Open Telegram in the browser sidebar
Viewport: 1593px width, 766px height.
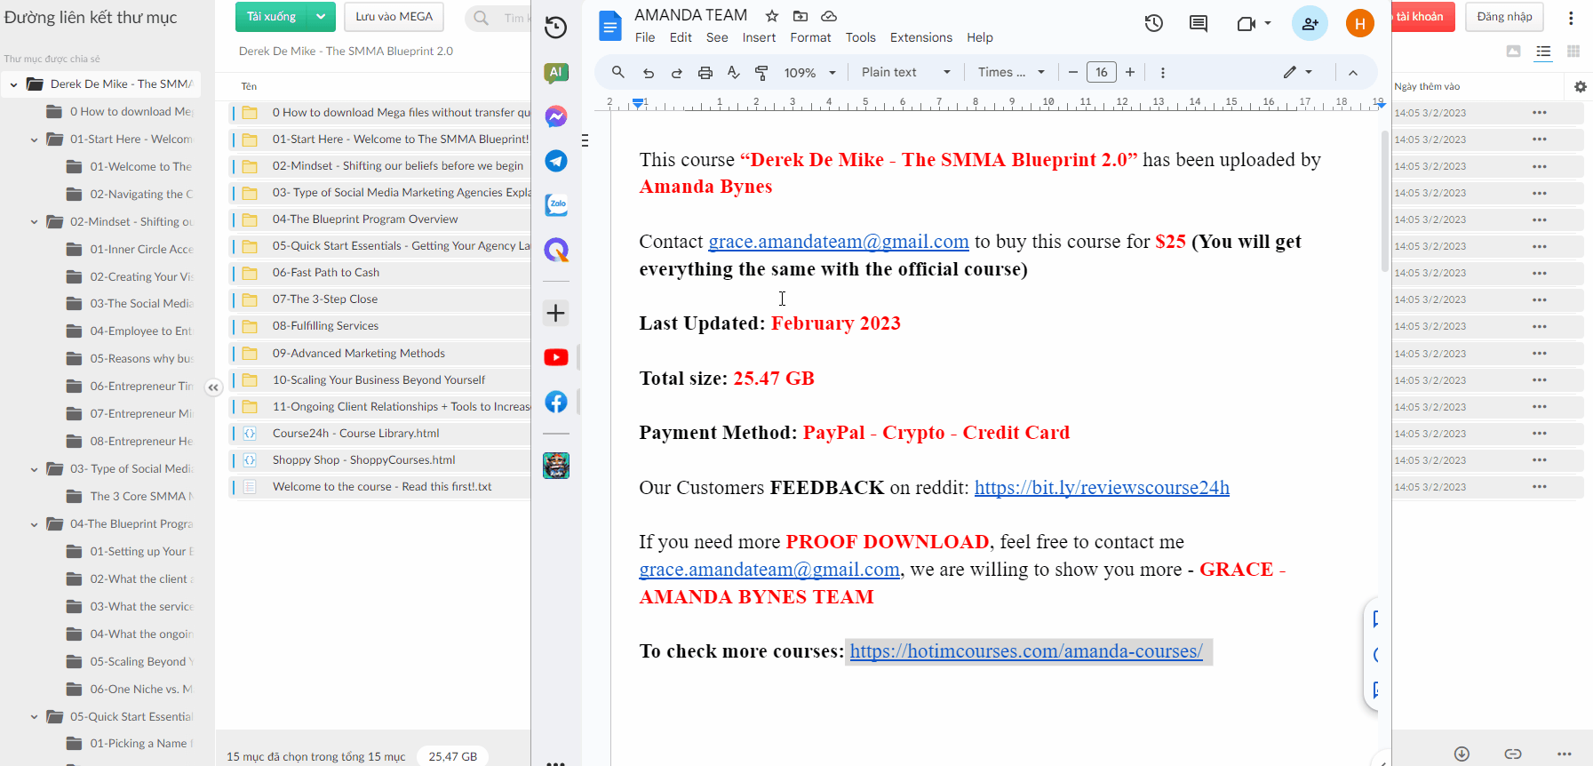pyautogui.click(x=556, y=161)
